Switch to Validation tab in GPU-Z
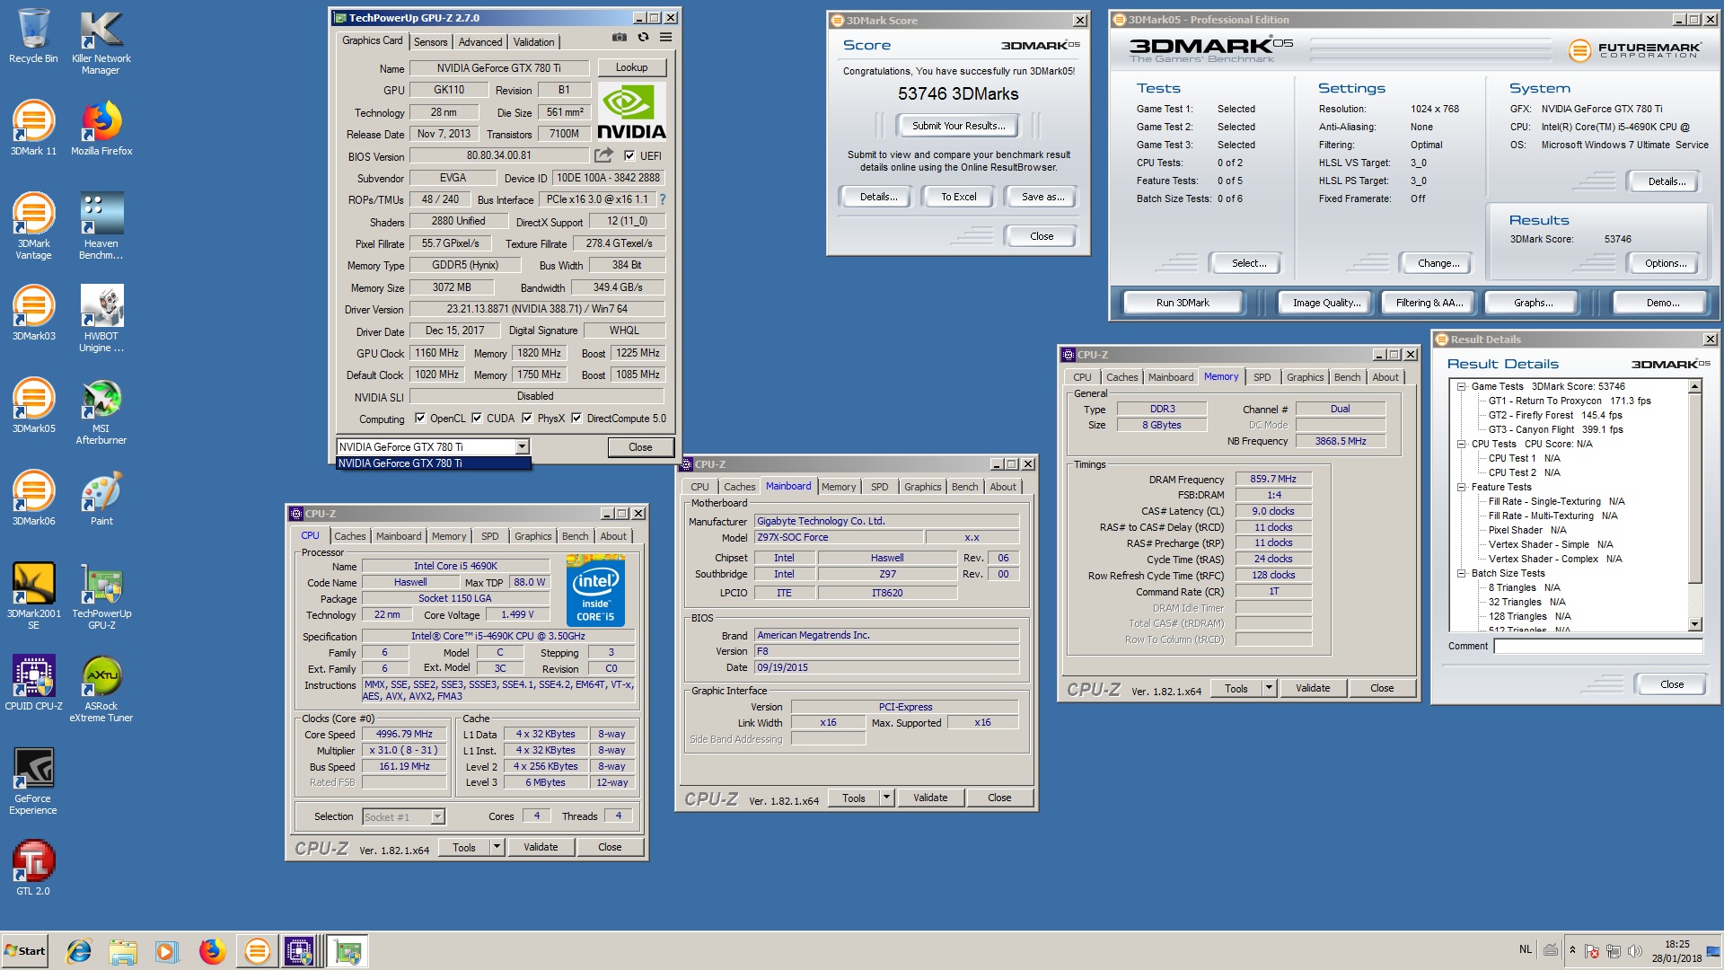Viewport: 1724px width, 970px height. point(533,42)
